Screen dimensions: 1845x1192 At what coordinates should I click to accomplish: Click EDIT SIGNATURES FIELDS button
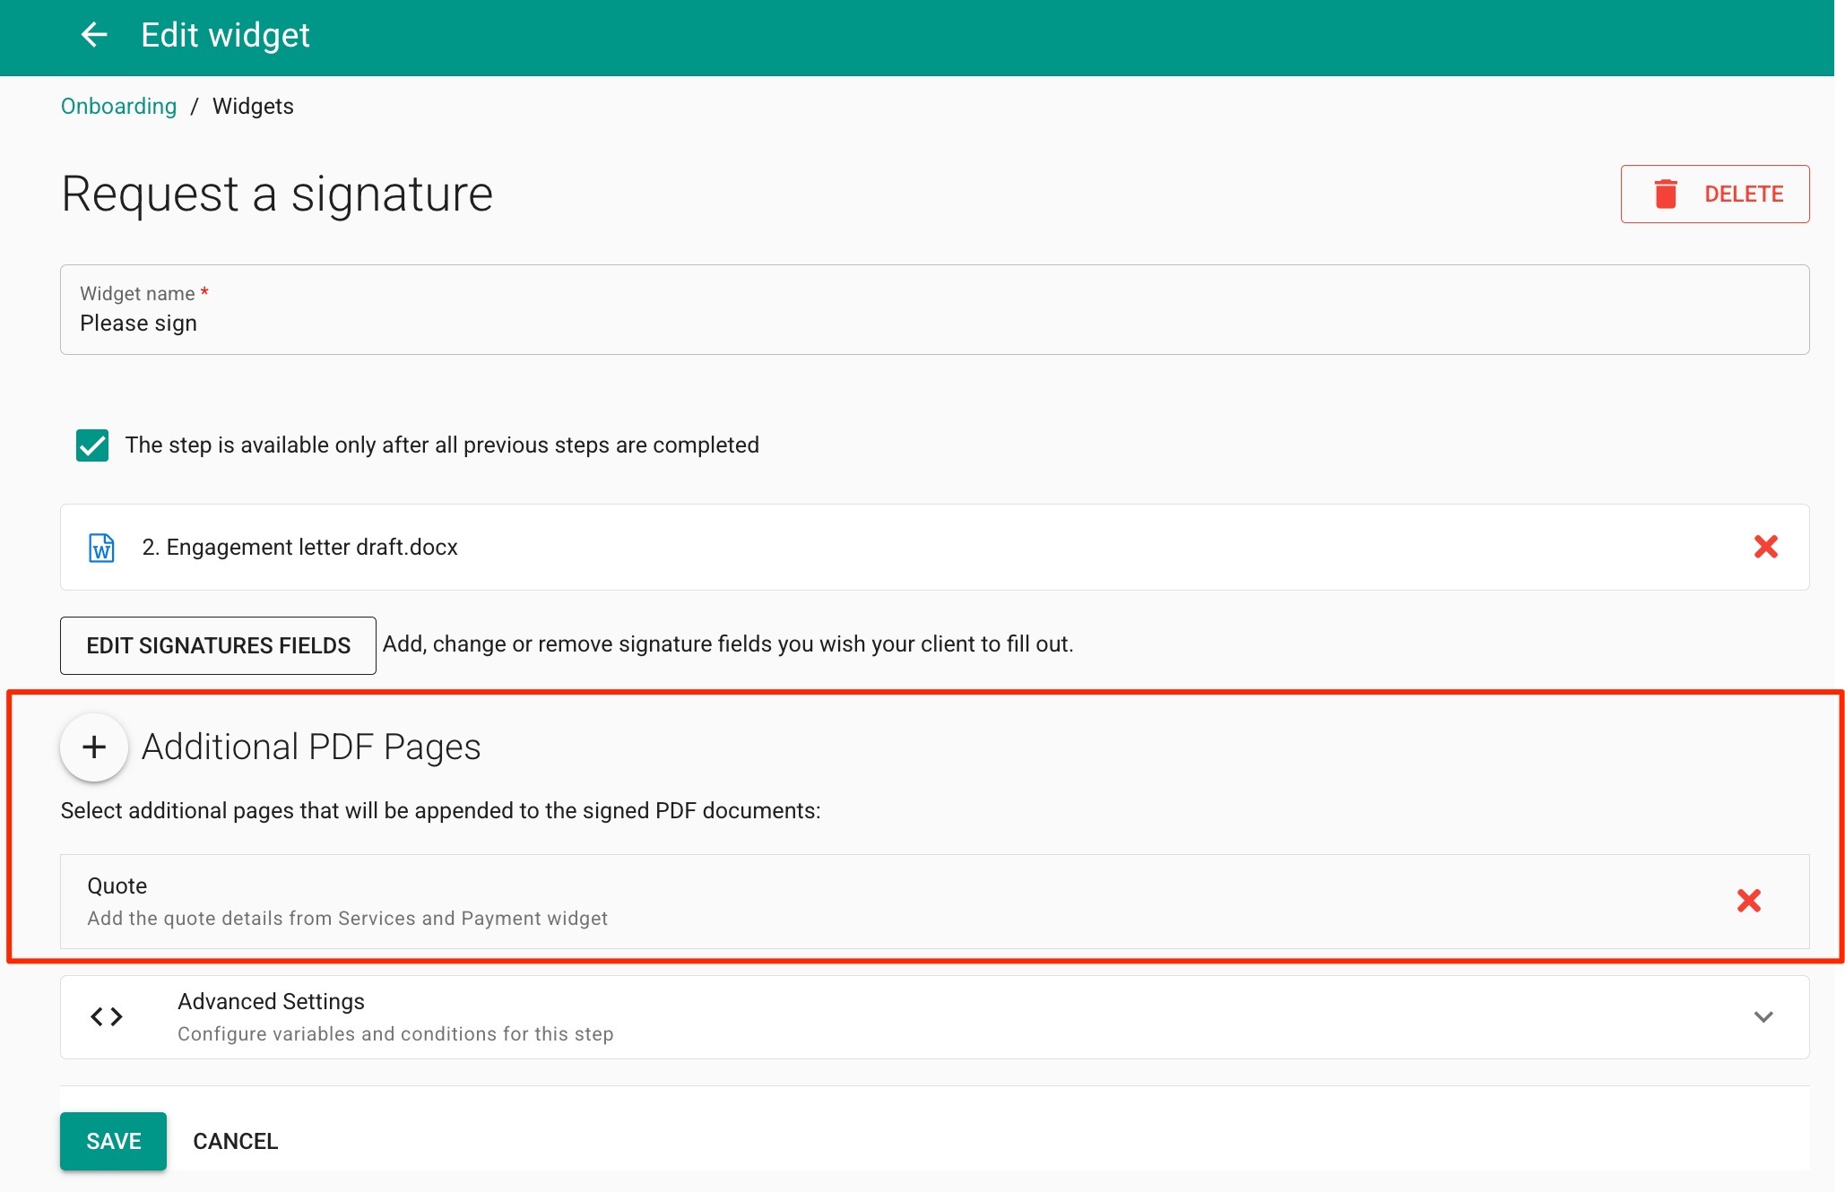(218, 645)
